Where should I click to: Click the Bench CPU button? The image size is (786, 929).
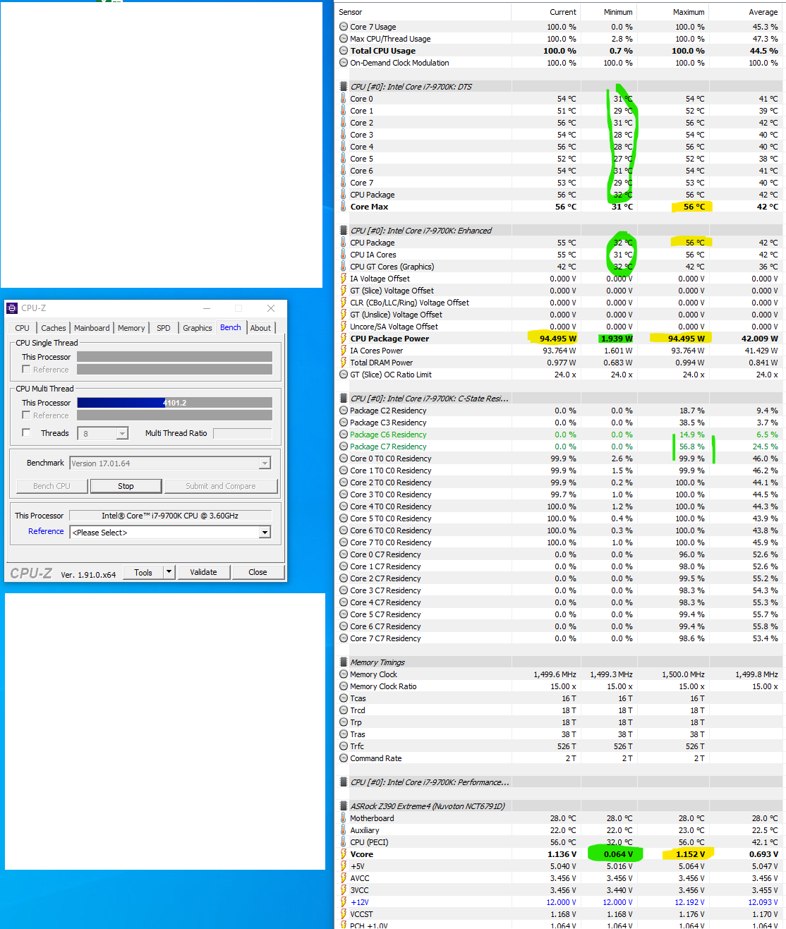pyautogui.click(x=52, y=486)
